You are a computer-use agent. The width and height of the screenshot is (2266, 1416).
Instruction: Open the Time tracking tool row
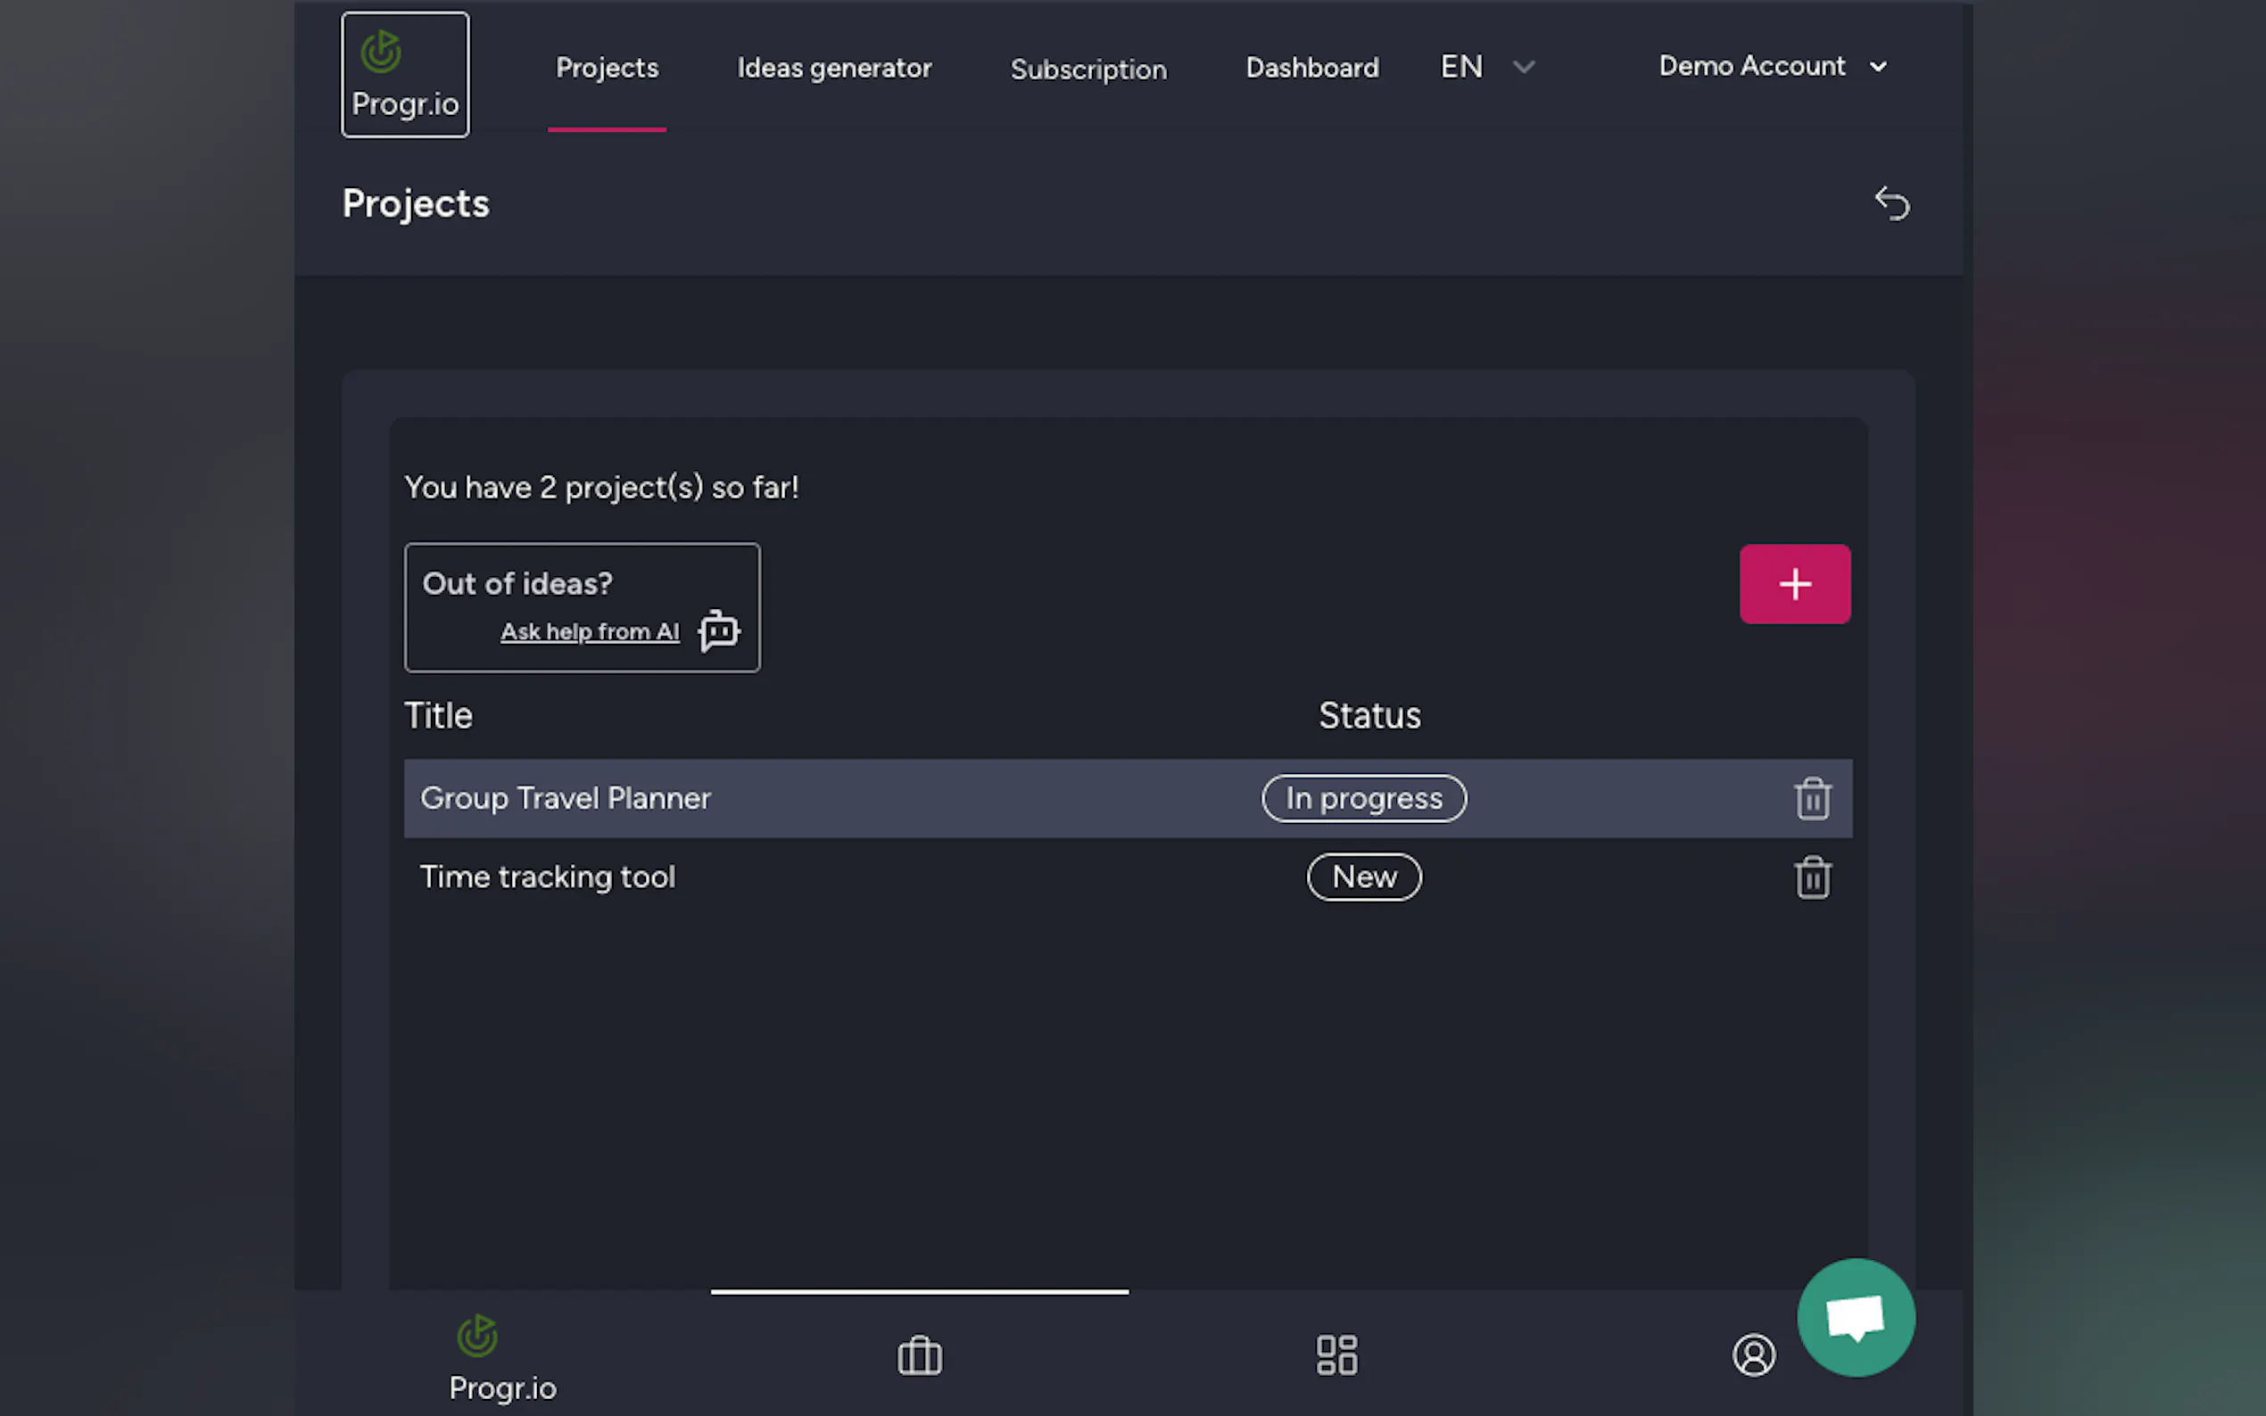[548, 877]
